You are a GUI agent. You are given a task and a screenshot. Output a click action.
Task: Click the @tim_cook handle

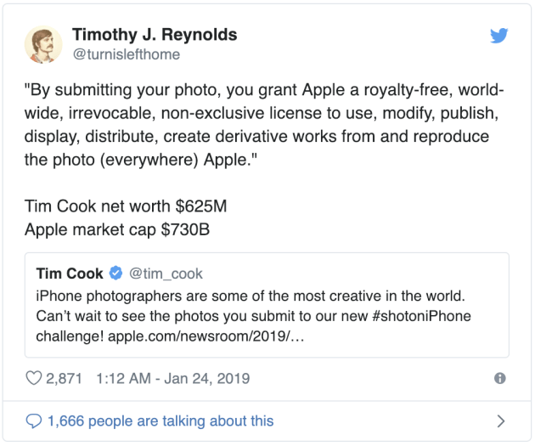point(166,274)
